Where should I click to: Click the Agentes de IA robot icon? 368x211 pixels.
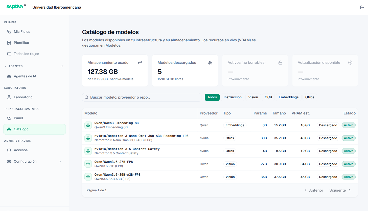click(9, 76)
